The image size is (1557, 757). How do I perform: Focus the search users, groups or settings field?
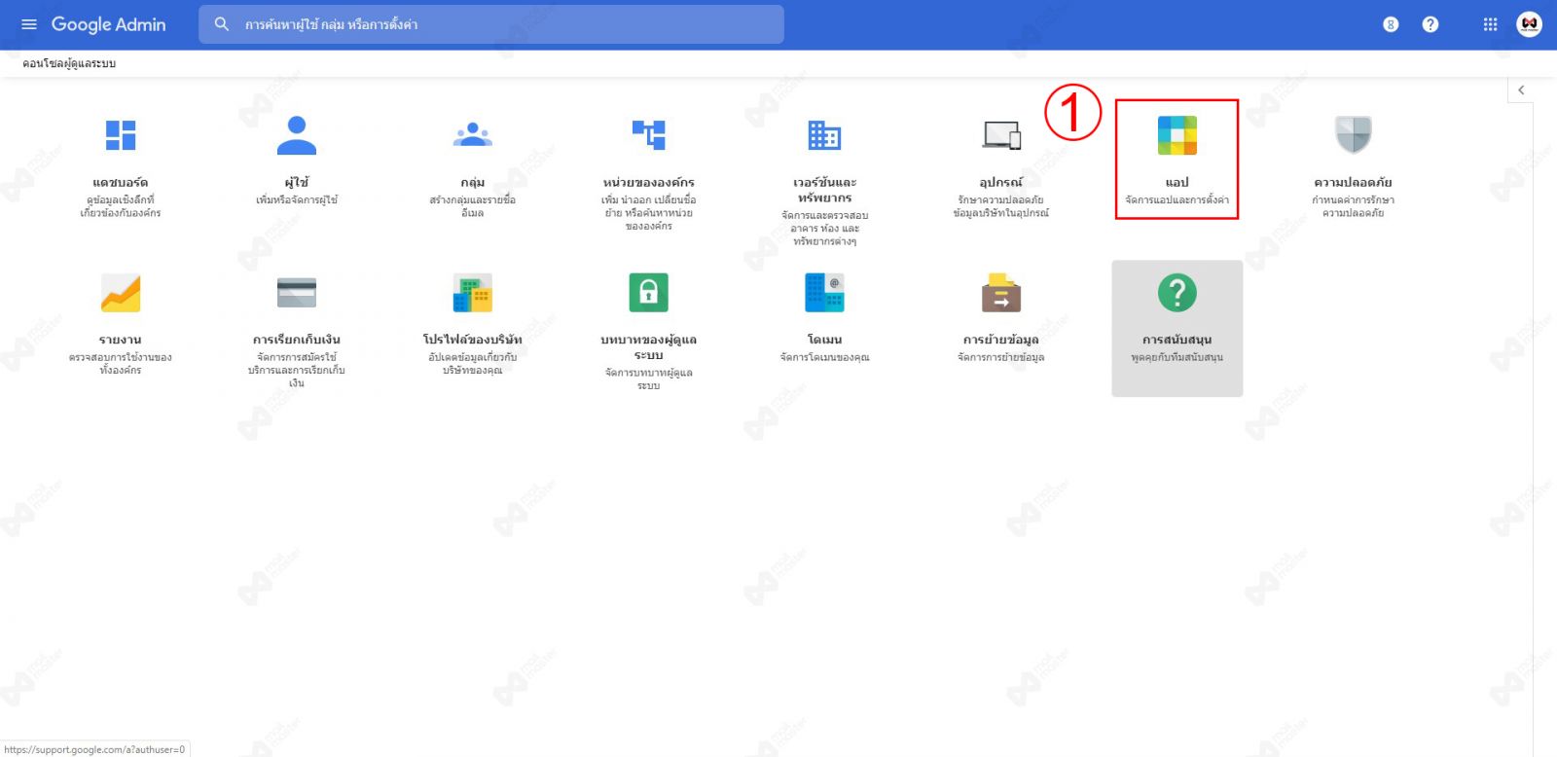click(491, 24)
